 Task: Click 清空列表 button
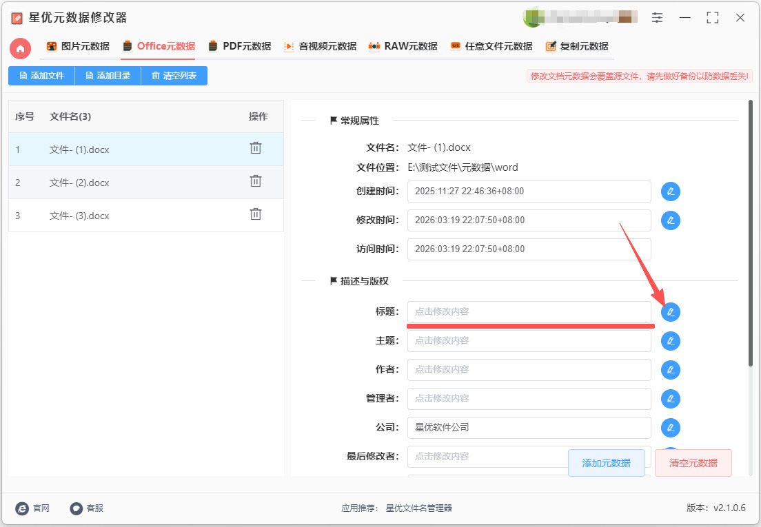click(174, 76)
